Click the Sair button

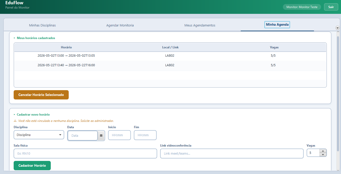tap(331, 7)
